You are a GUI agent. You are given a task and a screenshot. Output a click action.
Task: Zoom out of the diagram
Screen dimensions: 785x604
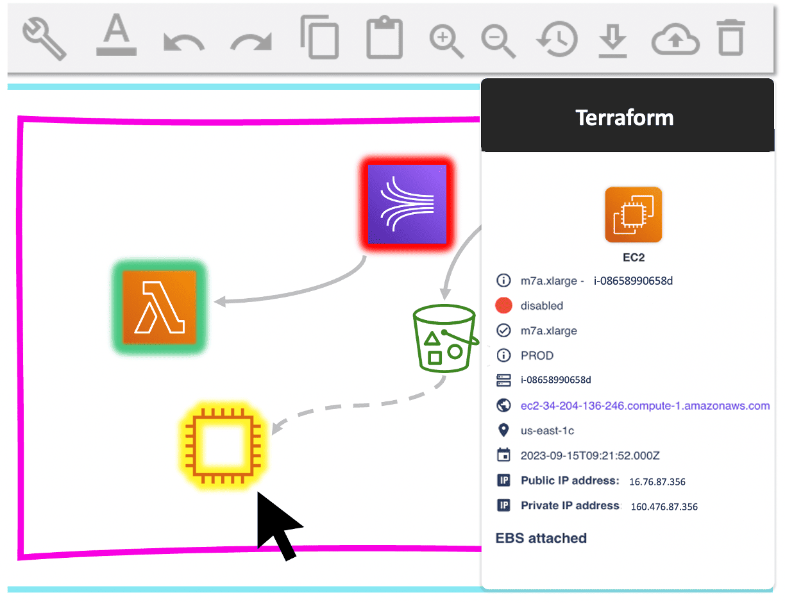pos(498,40)
